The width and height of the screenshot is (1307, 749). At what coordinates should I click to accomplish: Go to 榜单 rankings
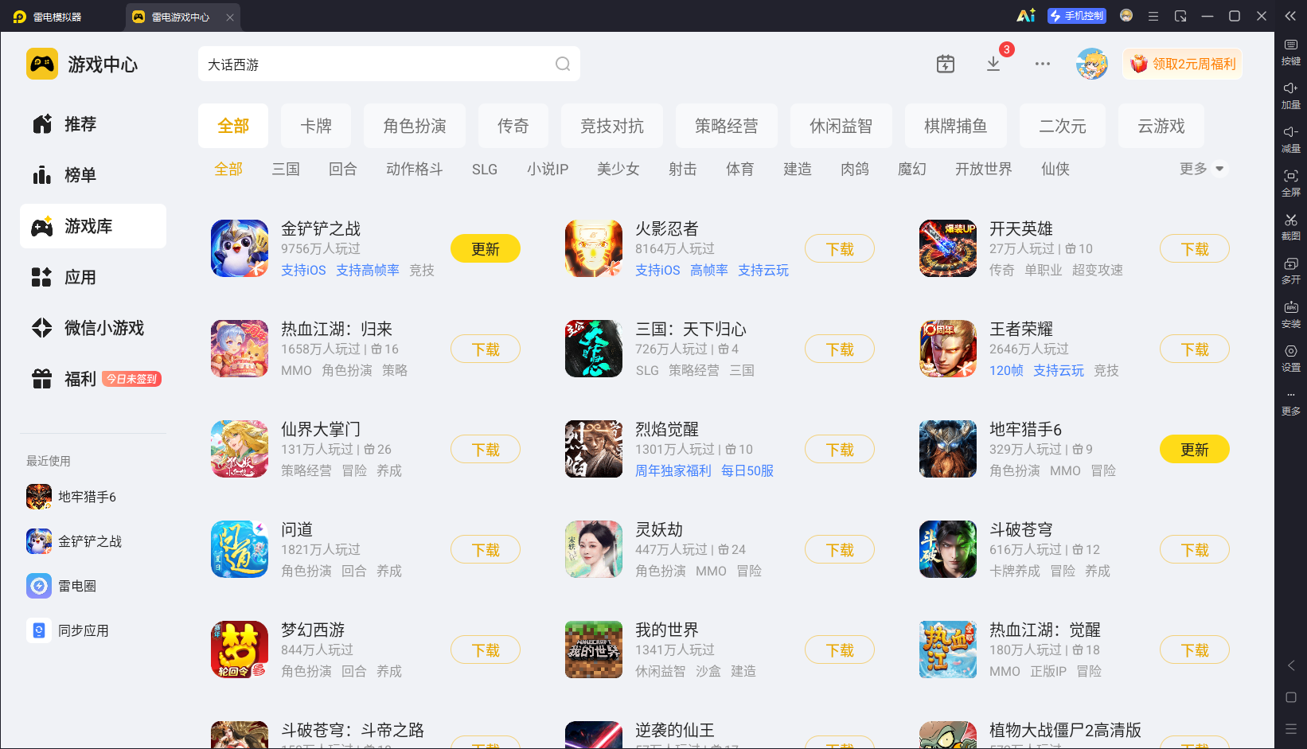point(93,175)
